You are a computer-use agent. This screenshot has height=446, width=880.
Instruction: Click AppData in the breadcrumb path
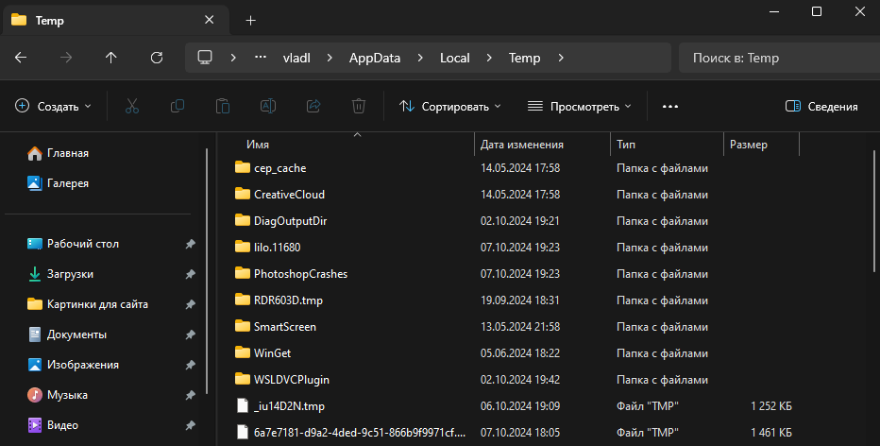375,58
